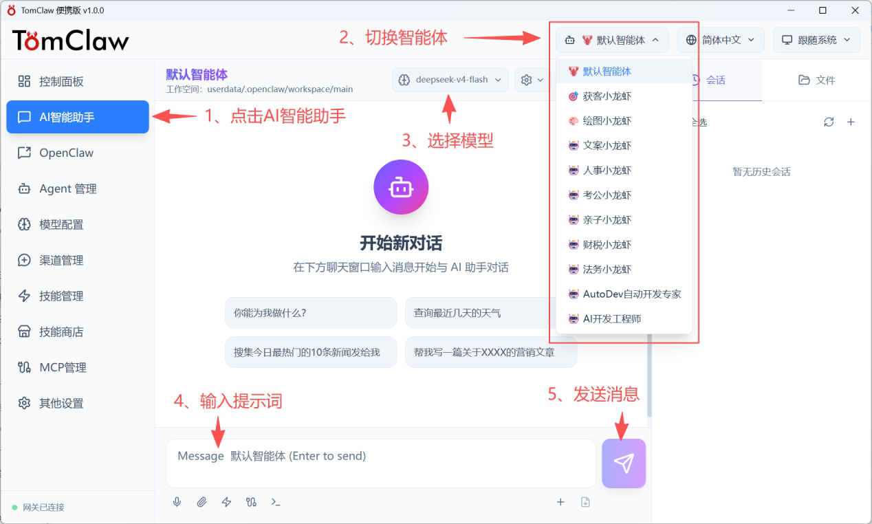Choose 财税小龙虾 from the agent list
This screenshot has height=524, width=872.
click(x=624, y=245)
